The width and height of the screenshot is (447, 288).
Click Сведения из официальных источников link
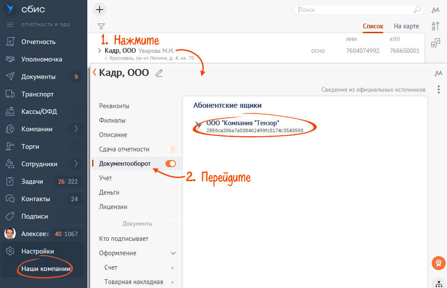click(374, 90)
